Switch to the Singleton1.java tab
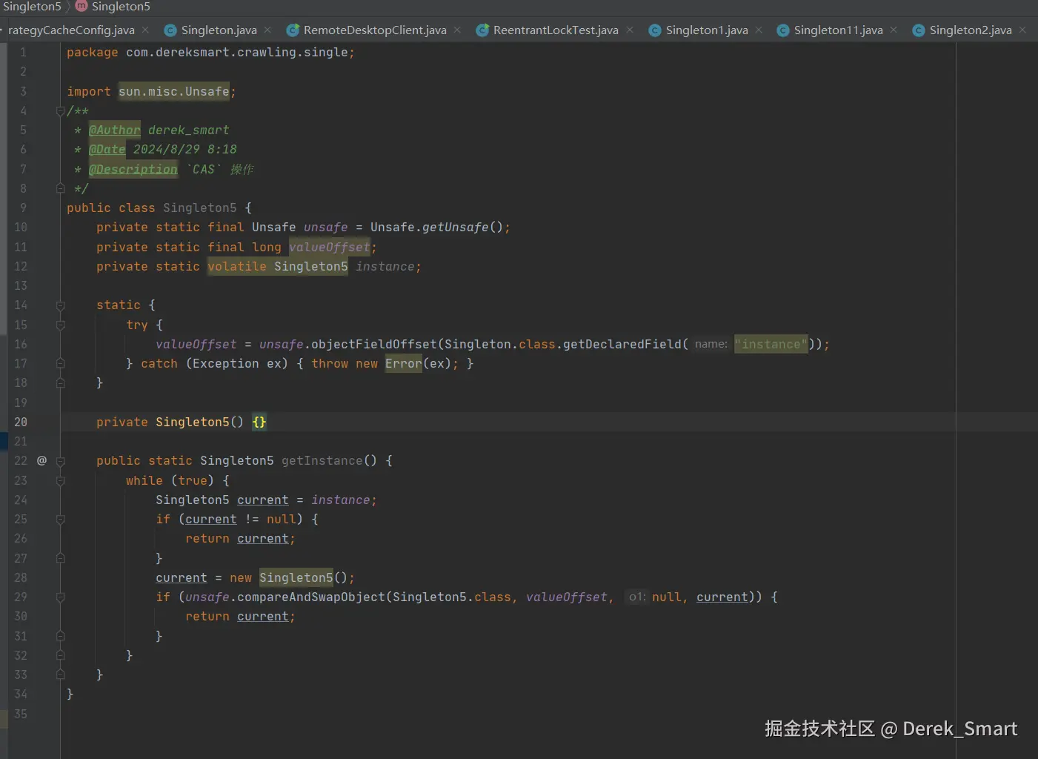1038x759 pixels. pyautogui.click(x=707, y=30)
